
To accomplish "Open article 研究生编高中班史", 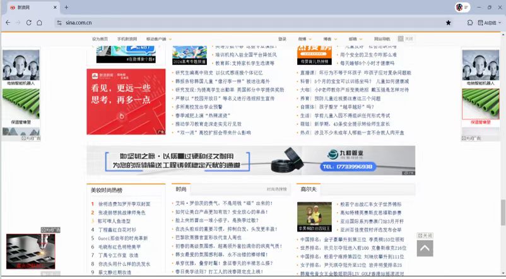I will coord(219,73).
